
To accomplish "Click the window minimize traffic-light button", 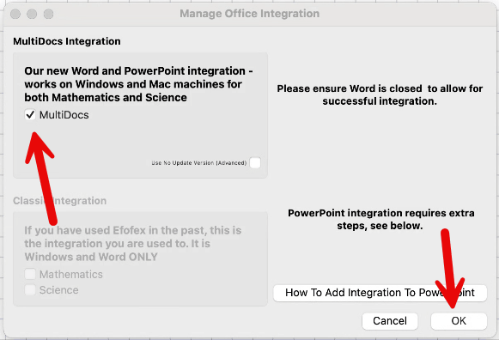I will coord(32,14).
